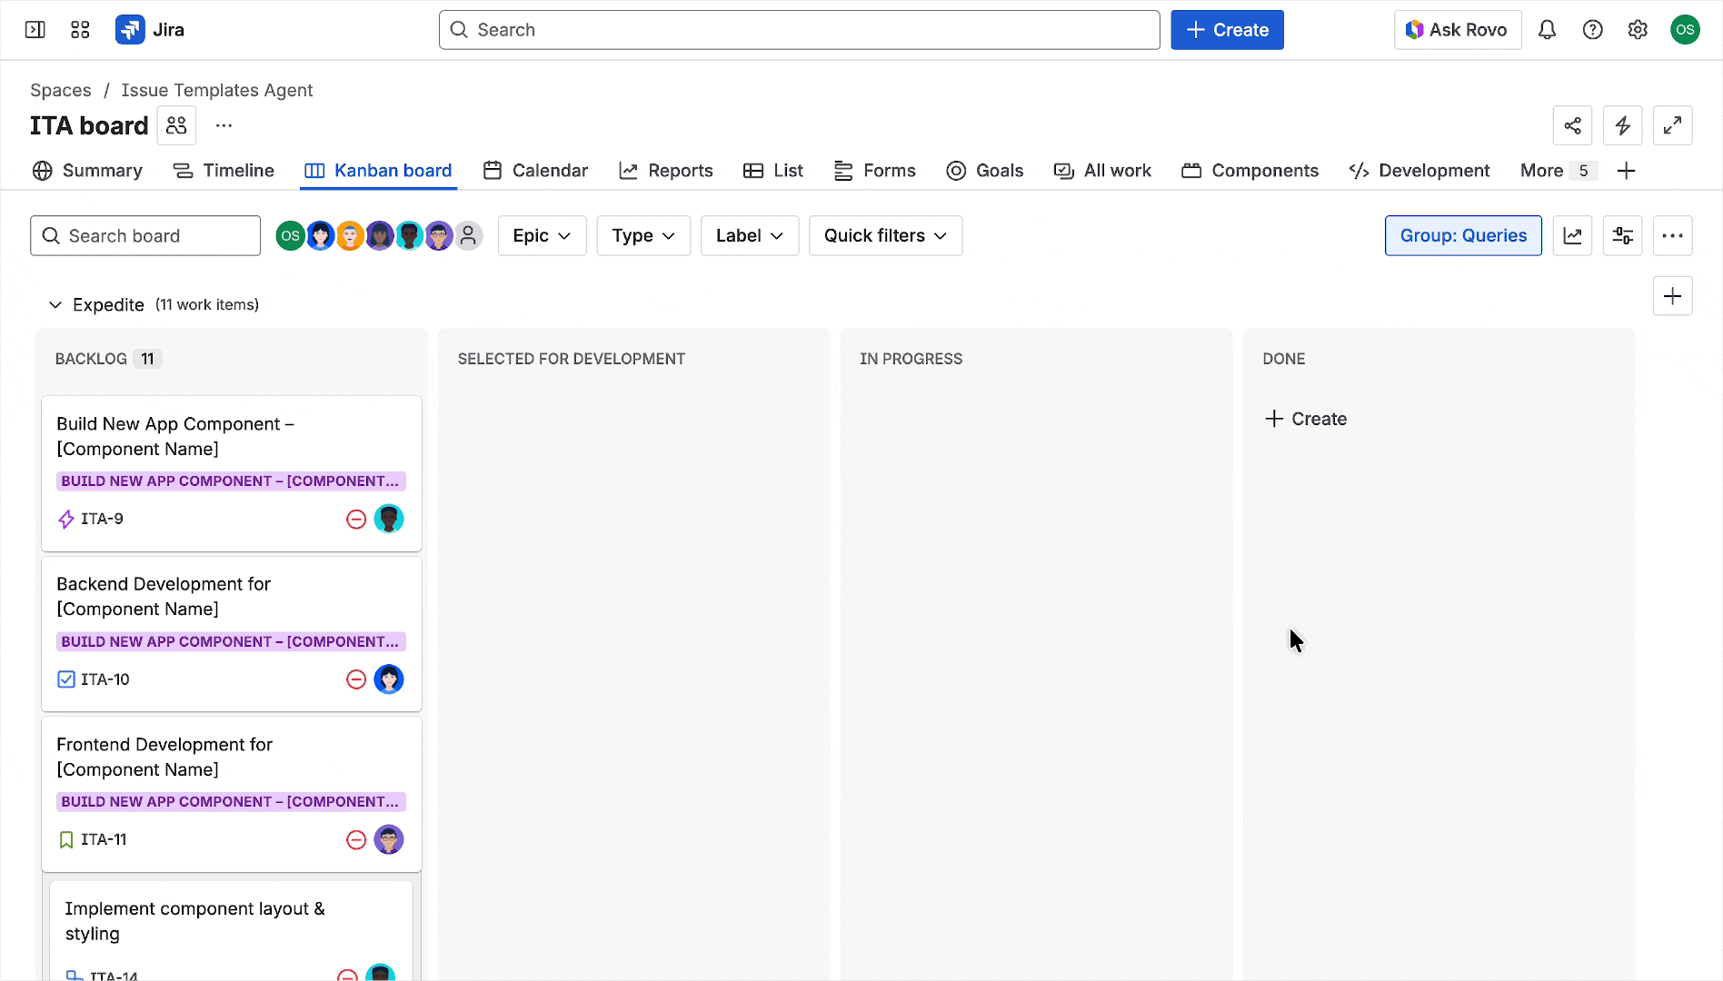1723x981 pixels.
Task: Click the blue Create button
Action: click(x=1227, y=30)
